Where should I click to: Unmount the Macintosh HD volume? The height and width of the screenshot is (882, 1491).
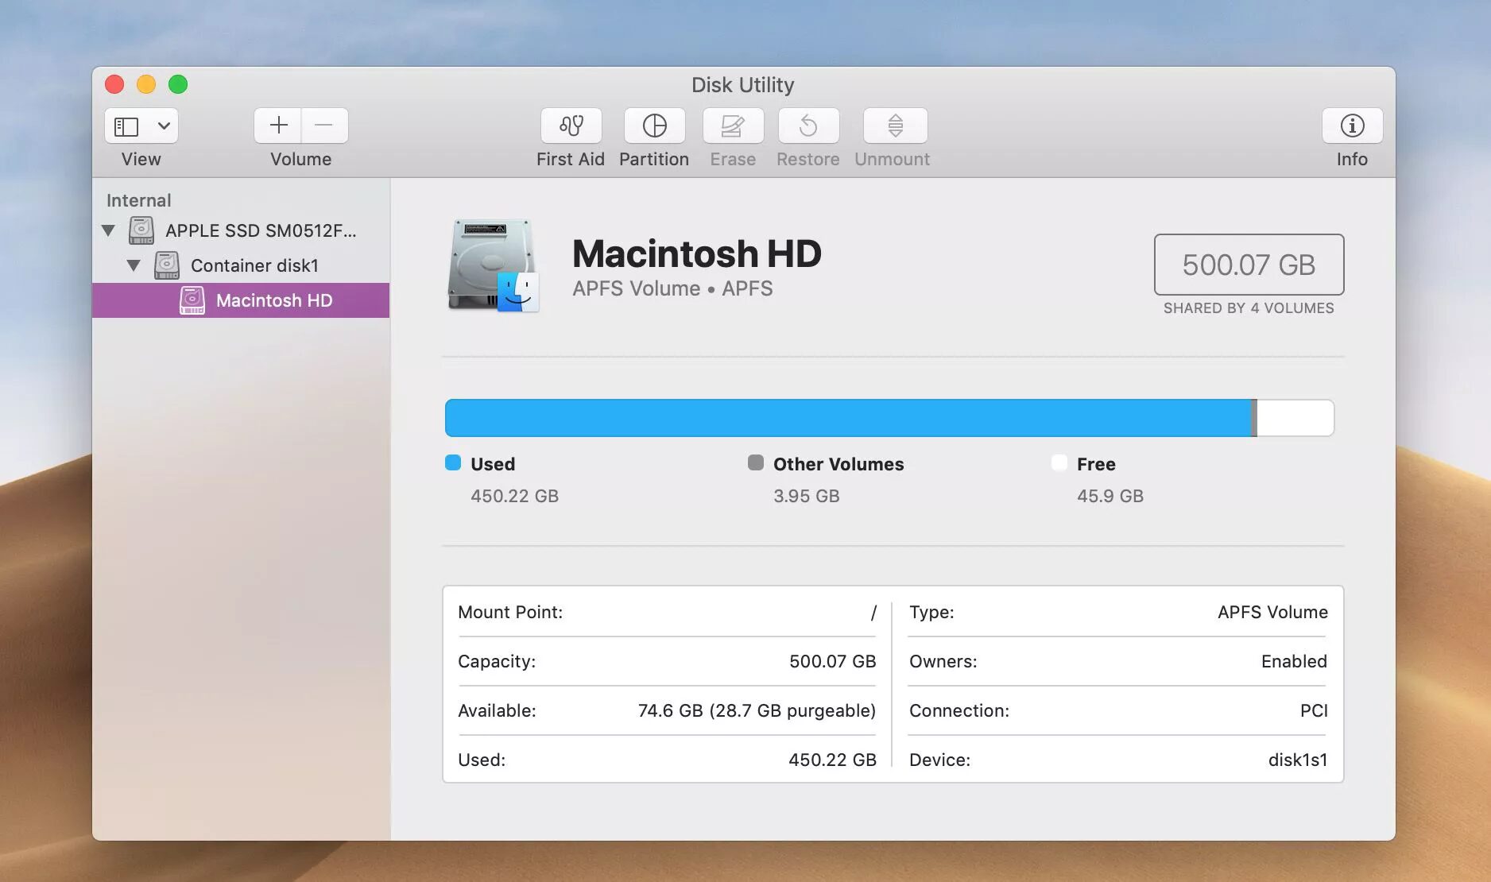click(x=895, y=126)
